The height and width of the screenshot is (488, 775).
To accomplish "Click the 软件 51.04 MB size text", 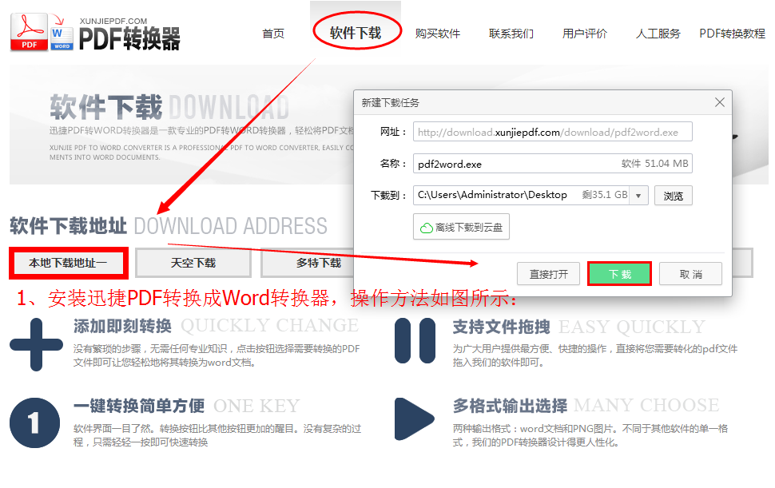I will pyautogui.click(x=654, y=164).
